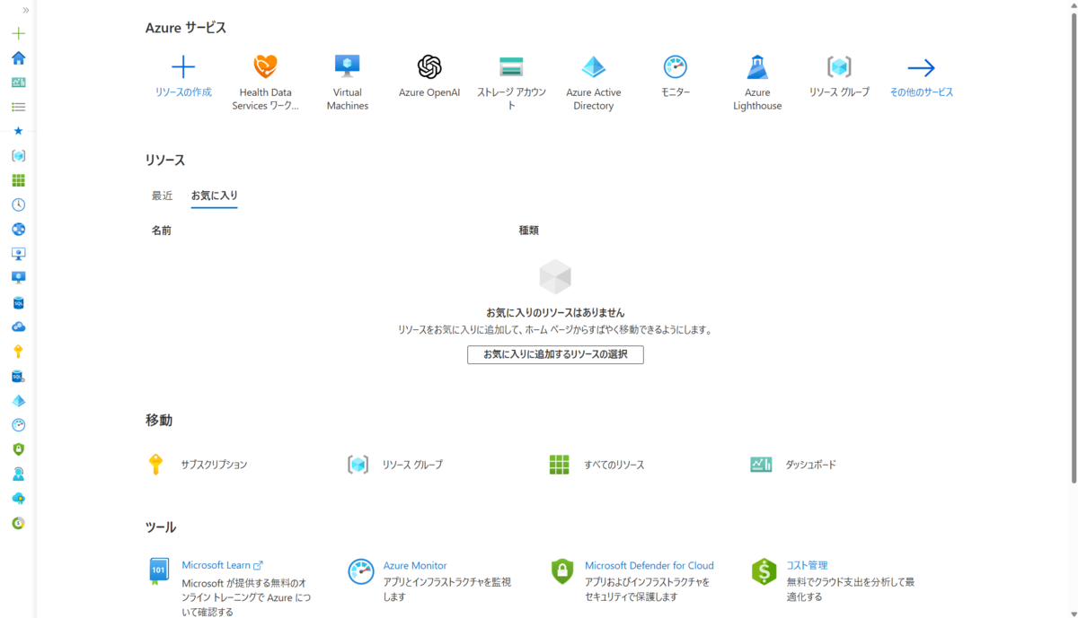Open resource groups cube icon in the sidebar
Screen dimensions: 1078x618
[18, 156]
